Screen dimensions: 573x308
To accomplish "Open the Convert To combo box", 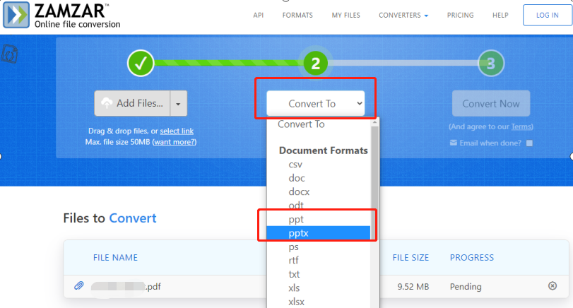I will [316, 103].
